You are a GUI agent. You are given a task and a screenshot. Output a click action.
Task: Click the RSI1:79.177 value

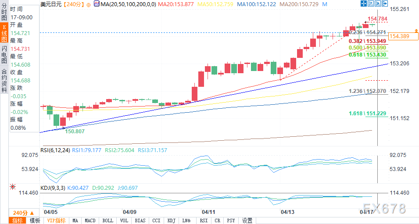coord(86,150)
